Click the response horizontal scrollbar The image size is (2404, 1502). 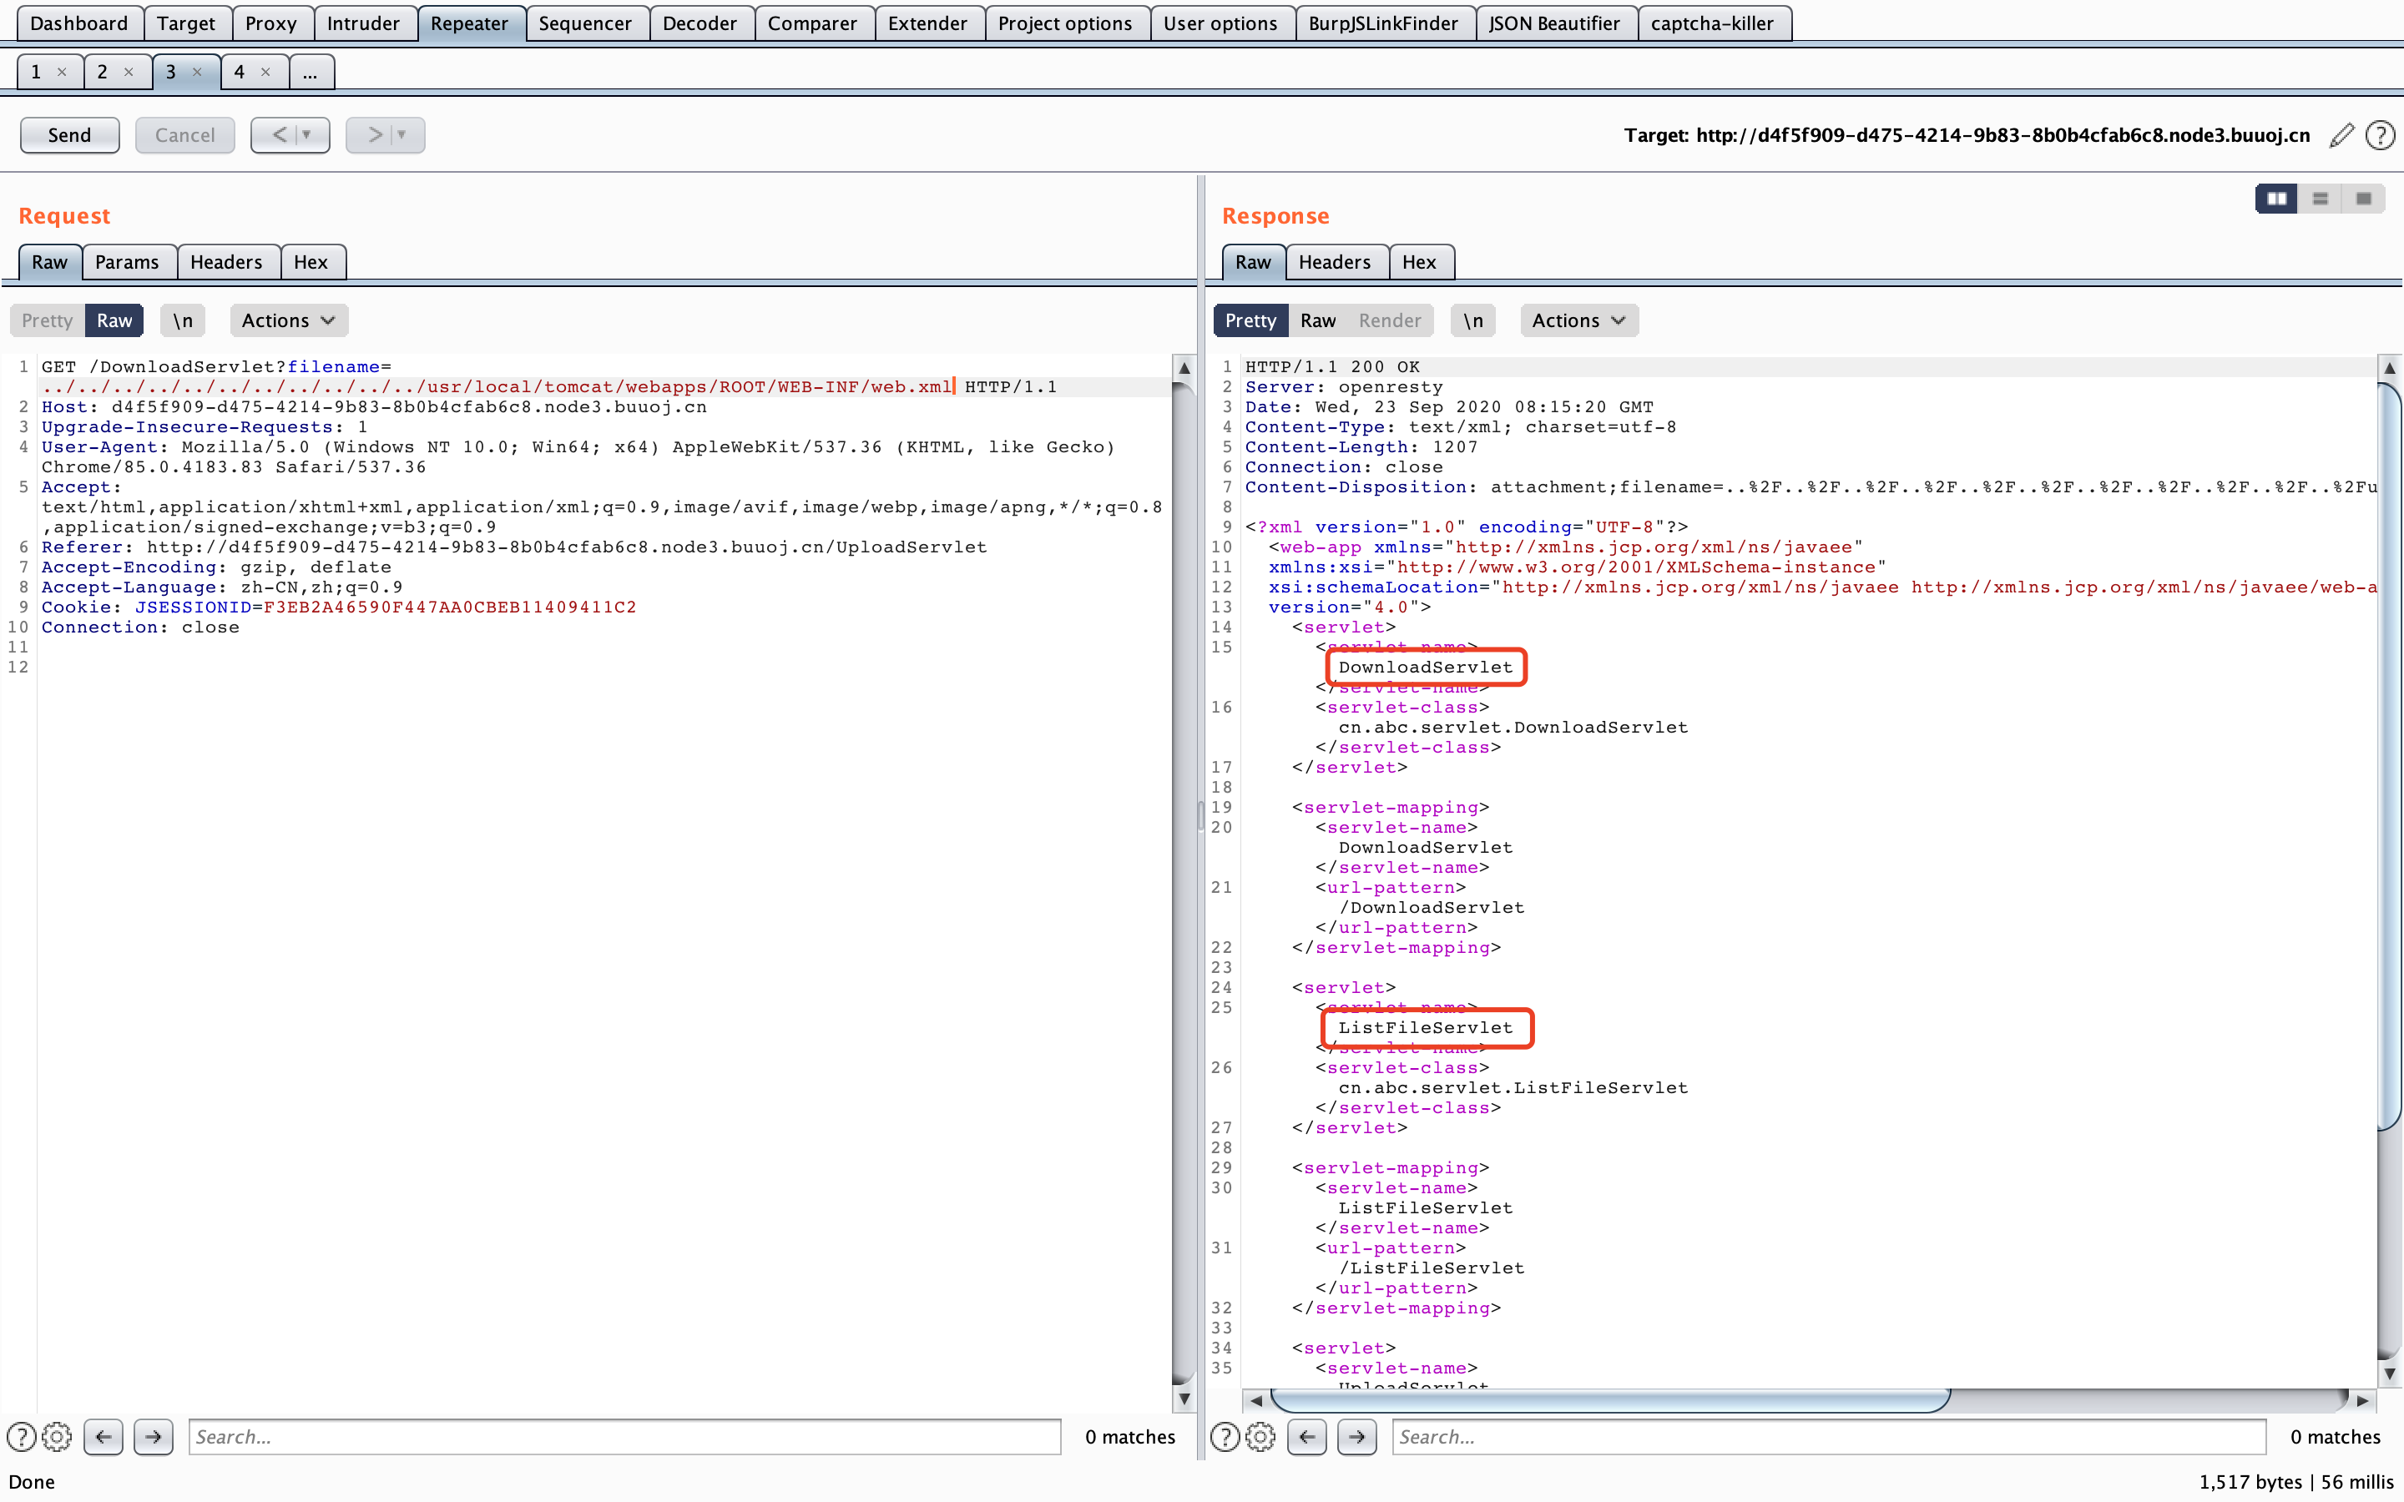click(x=1609, y=1399)
